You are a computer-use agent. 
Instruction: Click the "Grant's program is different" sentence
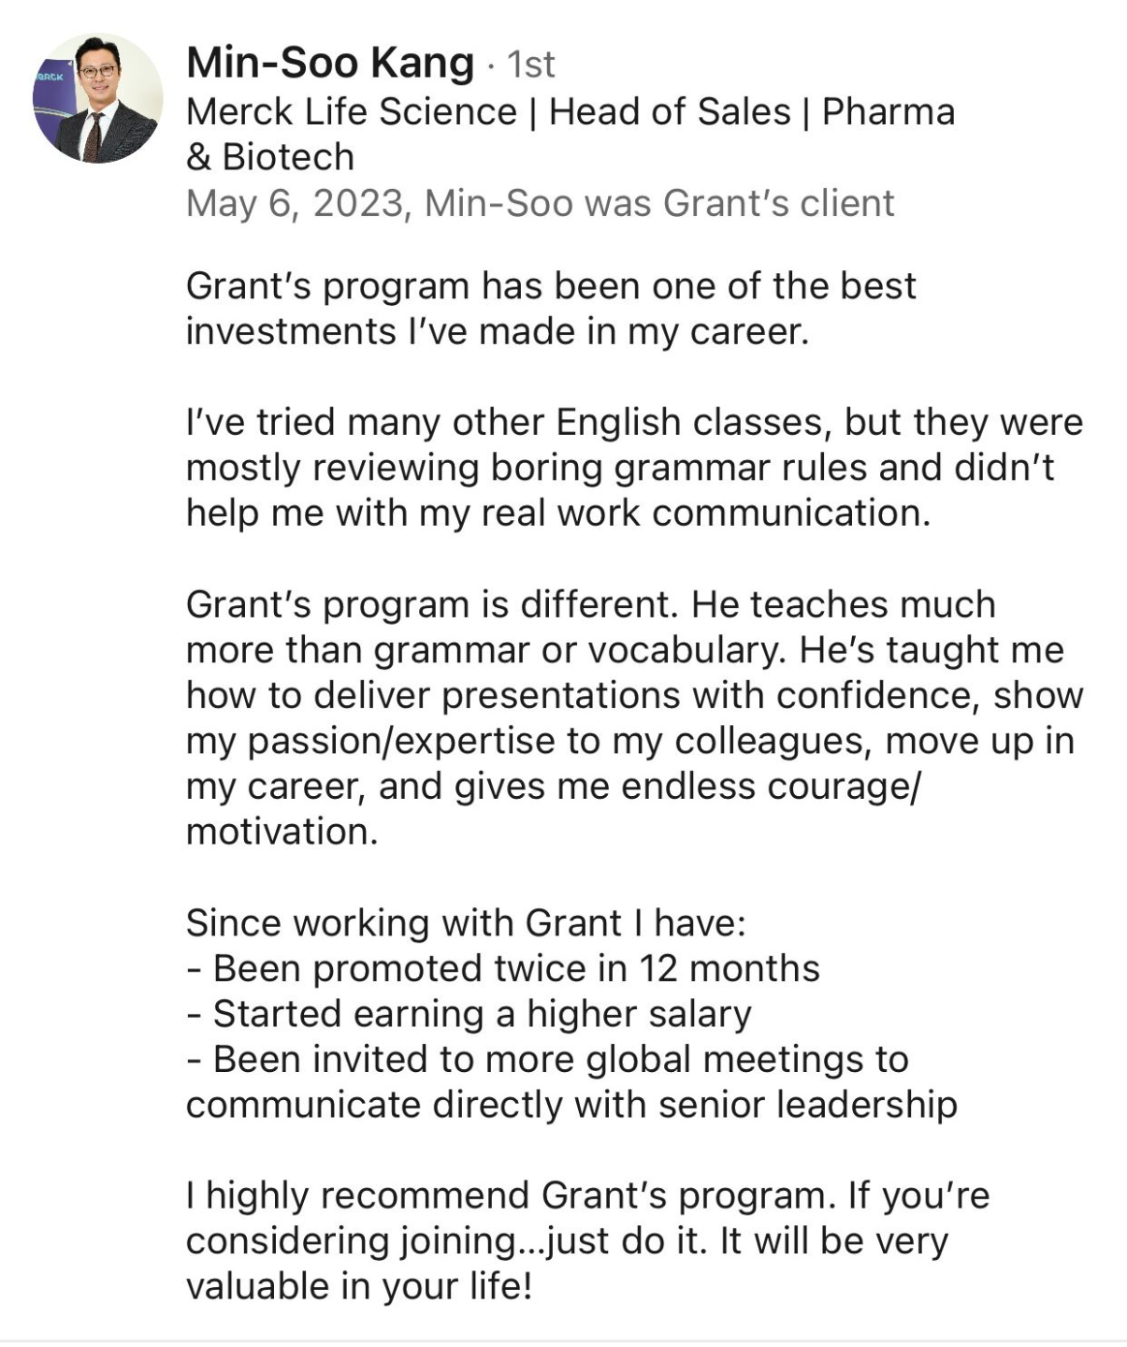pyautogui.click(x=431, y=604)
